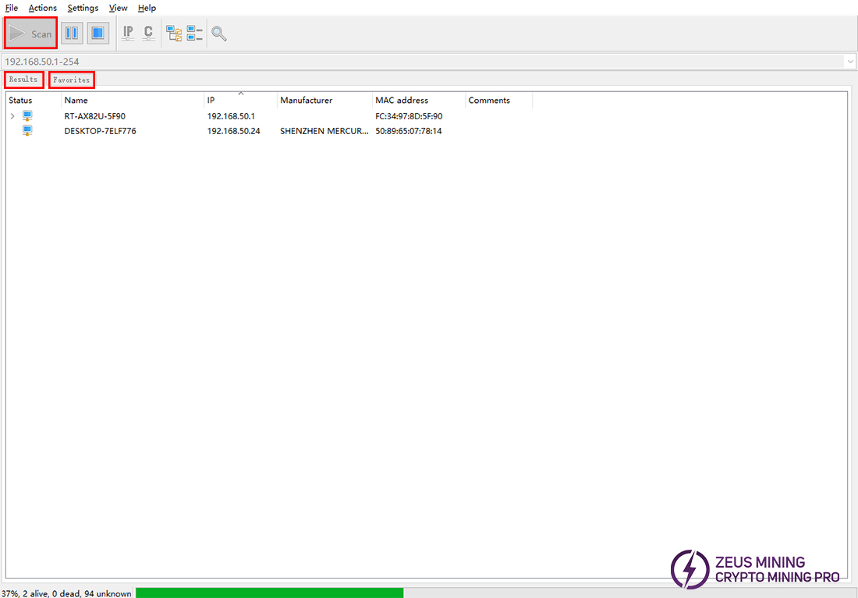Click the RT-AX82U-5F90 computer status icon
The image size is (858, 598).
coord(27,116)
